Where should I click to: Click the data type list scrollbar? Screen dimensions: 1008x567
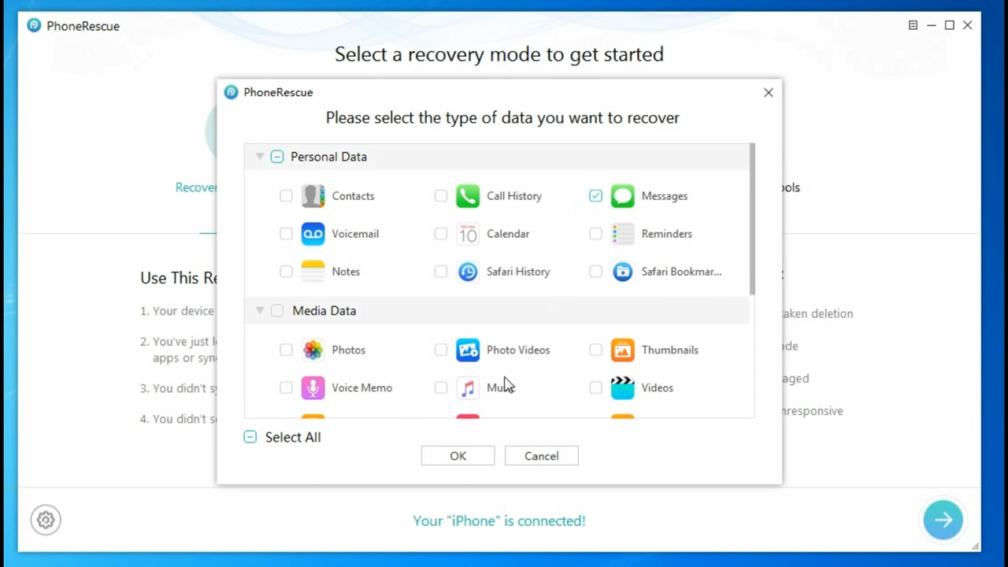753,219
